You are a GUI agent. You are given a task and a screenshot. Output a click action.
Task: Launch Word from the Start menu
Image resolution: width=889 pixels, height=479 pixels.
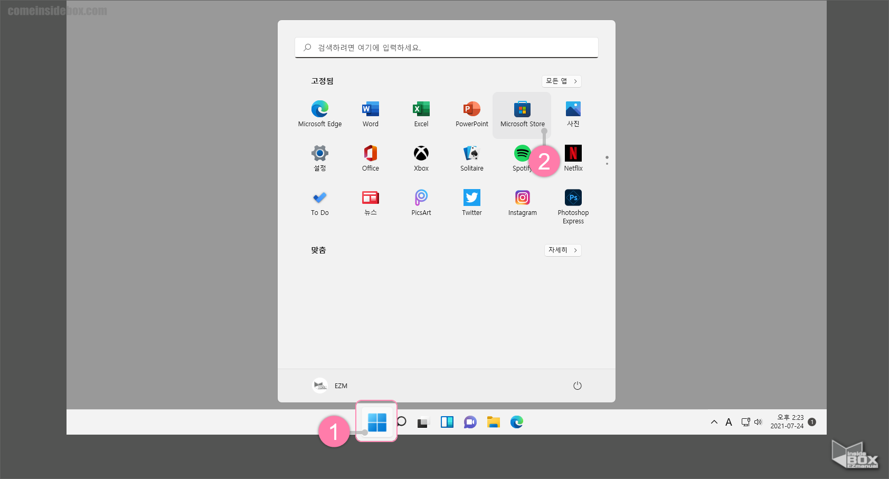pyautogui.click(x=371, y=114)
